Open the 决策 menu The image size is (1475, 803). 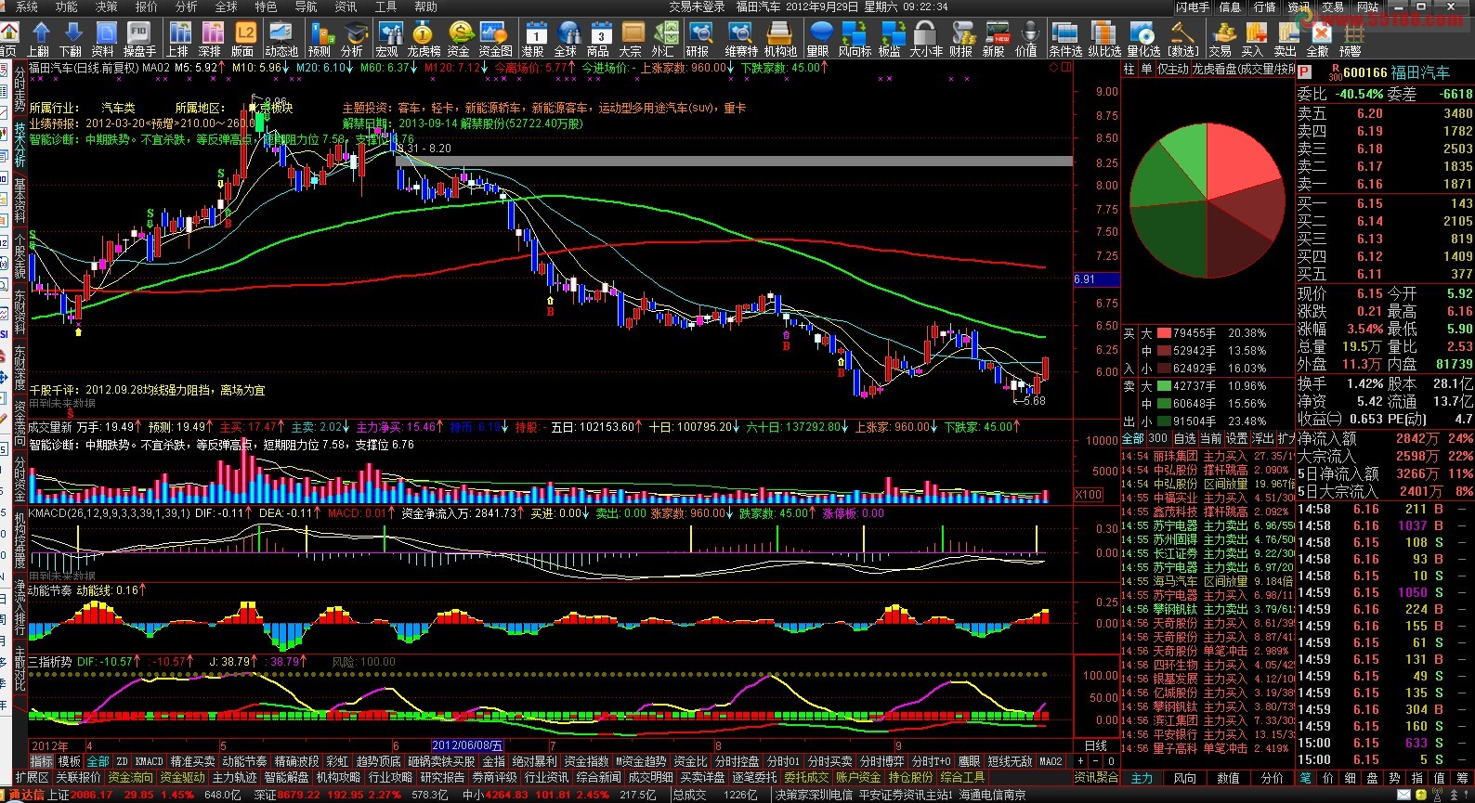tap(107, 6)
